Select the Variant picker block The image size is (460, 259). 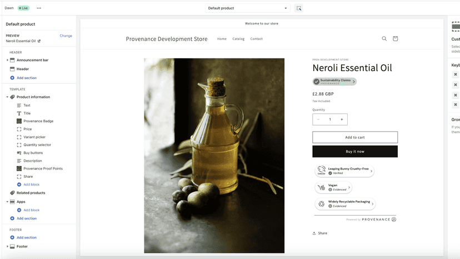(34, 137)
